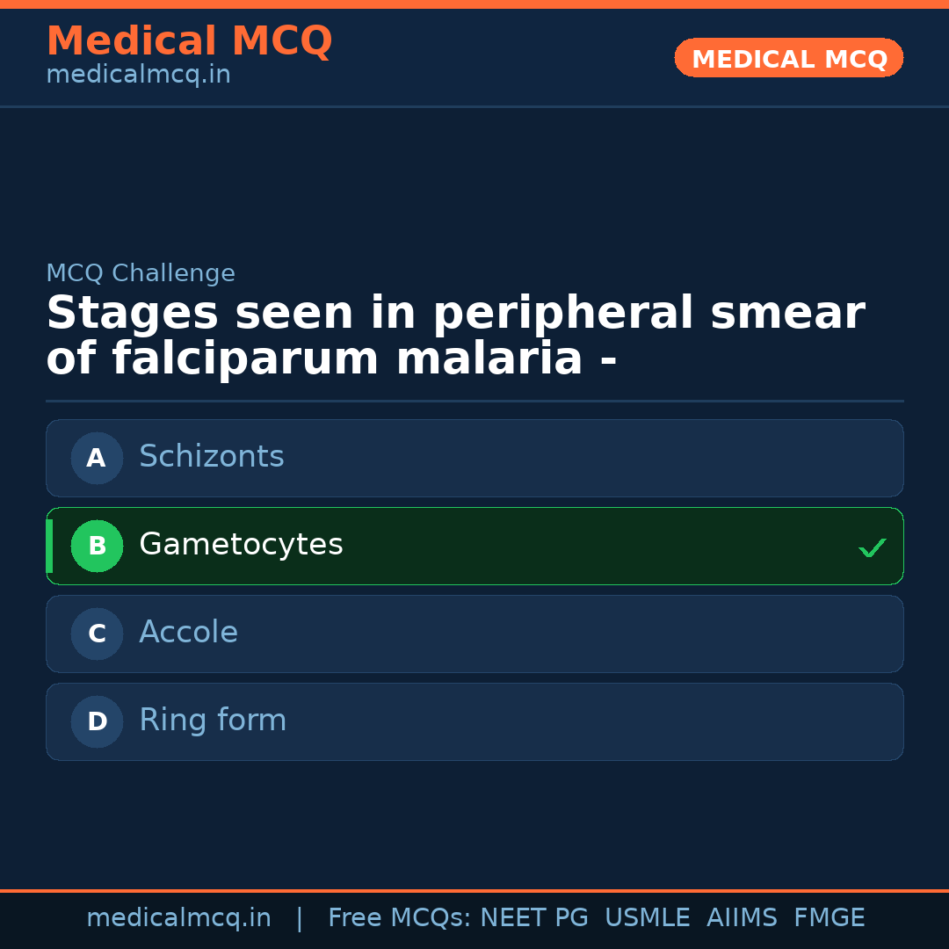949x949 pixels.
Task: Click medicalmcq.in in the footer
Action: pyautogui.click(x=178, y=917)
